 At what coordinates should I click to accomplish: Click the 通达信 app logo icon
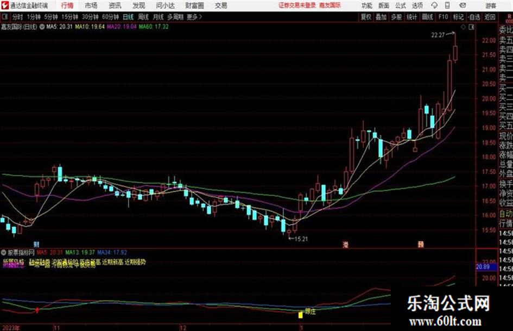4,5
